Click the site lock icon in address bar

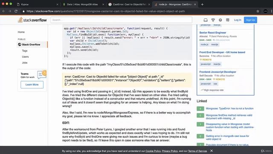pyautogui.click(x=23, y=11)
